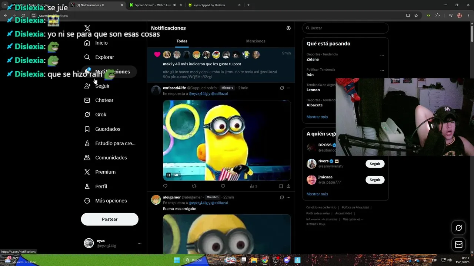Viewport: 474px width, 266px height.
Task: Click Mostrar más under who to follow
Action: (x=317, y=194)
